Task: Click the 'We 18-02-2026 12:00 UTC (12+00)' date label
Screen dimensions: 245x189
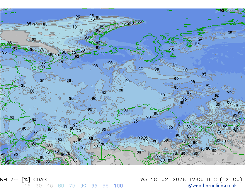Action: coord(191,180)
